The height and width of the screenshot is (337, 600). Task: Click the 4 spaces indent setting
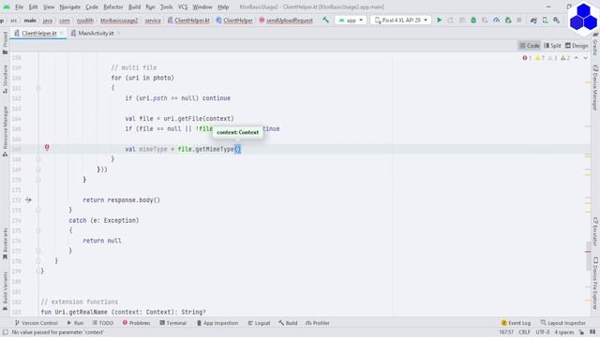click(x=564, y=332)
